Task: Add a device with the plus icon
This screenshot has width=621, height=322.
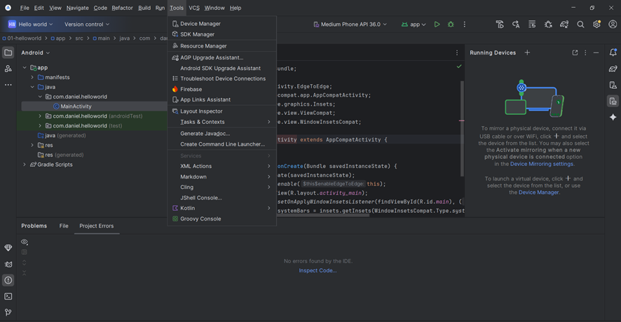Action: click(x=527, y=52)
